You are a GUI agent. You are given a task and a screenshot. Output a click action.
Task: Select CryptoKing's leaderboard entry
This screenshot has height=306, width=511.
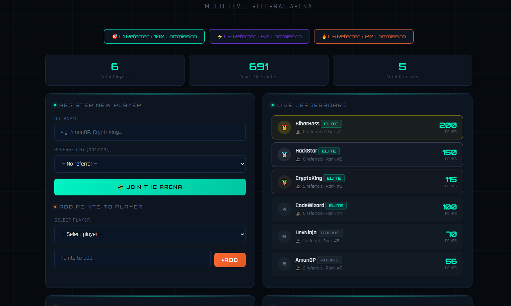coord(367,182)
